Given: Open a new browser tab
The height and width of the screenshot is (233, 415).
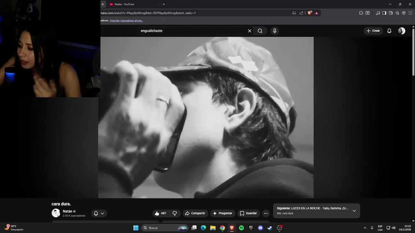Looking at the screenshot, I should click(x=164, y=4).
